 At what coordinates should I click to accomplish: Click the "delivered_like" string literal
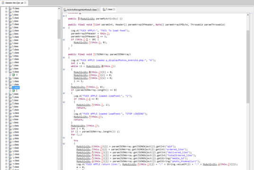pos(178,153)
